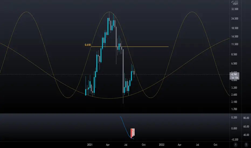
Task: Click the indicator scale value 0.000
Action: tap(234, 128)
